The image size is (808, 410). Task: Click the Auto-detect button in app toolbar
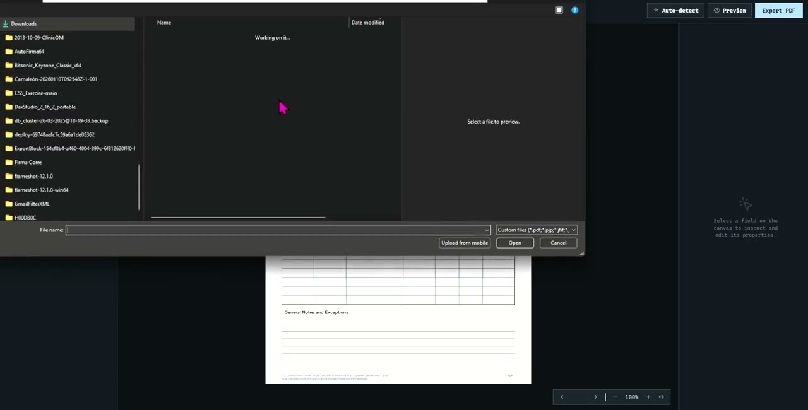click(x=675, y=11)
